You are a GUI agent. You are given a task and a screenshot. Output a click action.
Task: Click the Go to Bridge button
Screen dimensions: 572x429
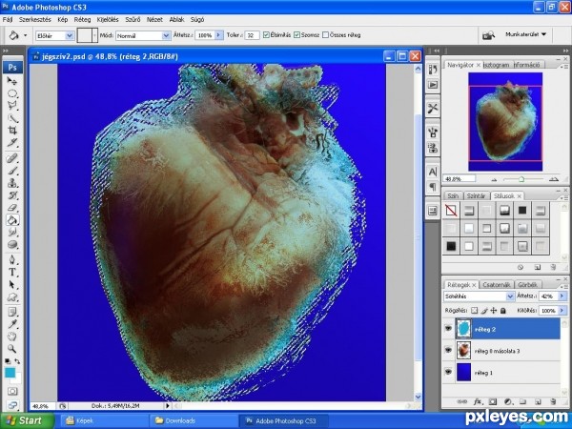(x=488, y=35)
